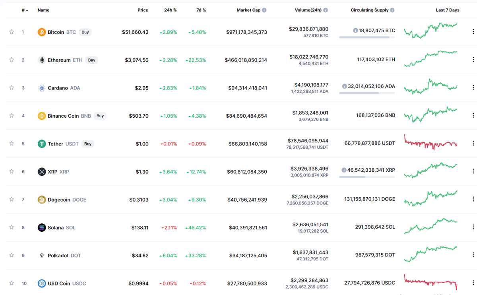Open Market Cap info tooltip icon
Screen dimensions: 477x295
click(x=264, y=10)
